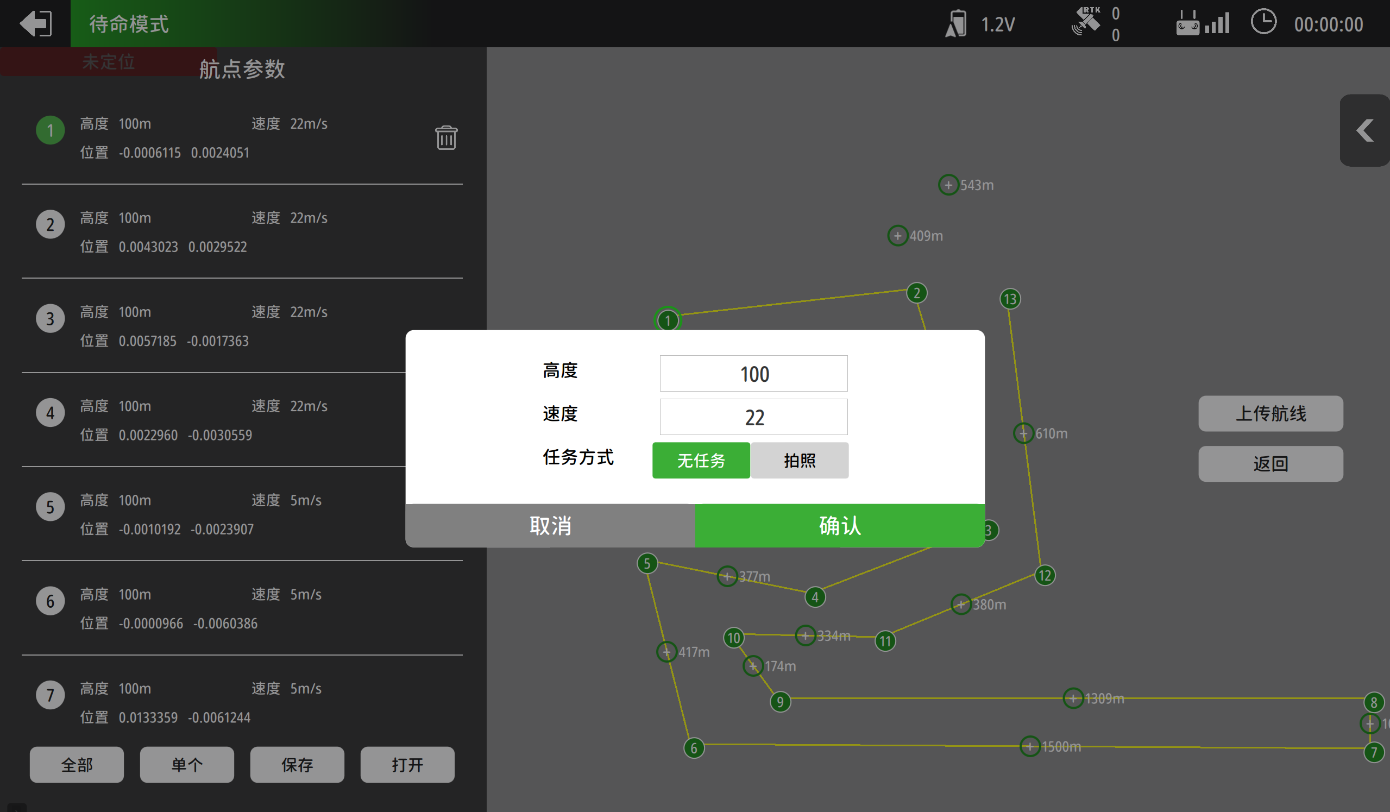
Task: Select waypoint 6 in the list
Action: [221, 608]
